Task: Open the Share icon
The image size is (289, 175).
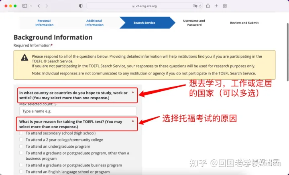Action: (x=208, y=6)
